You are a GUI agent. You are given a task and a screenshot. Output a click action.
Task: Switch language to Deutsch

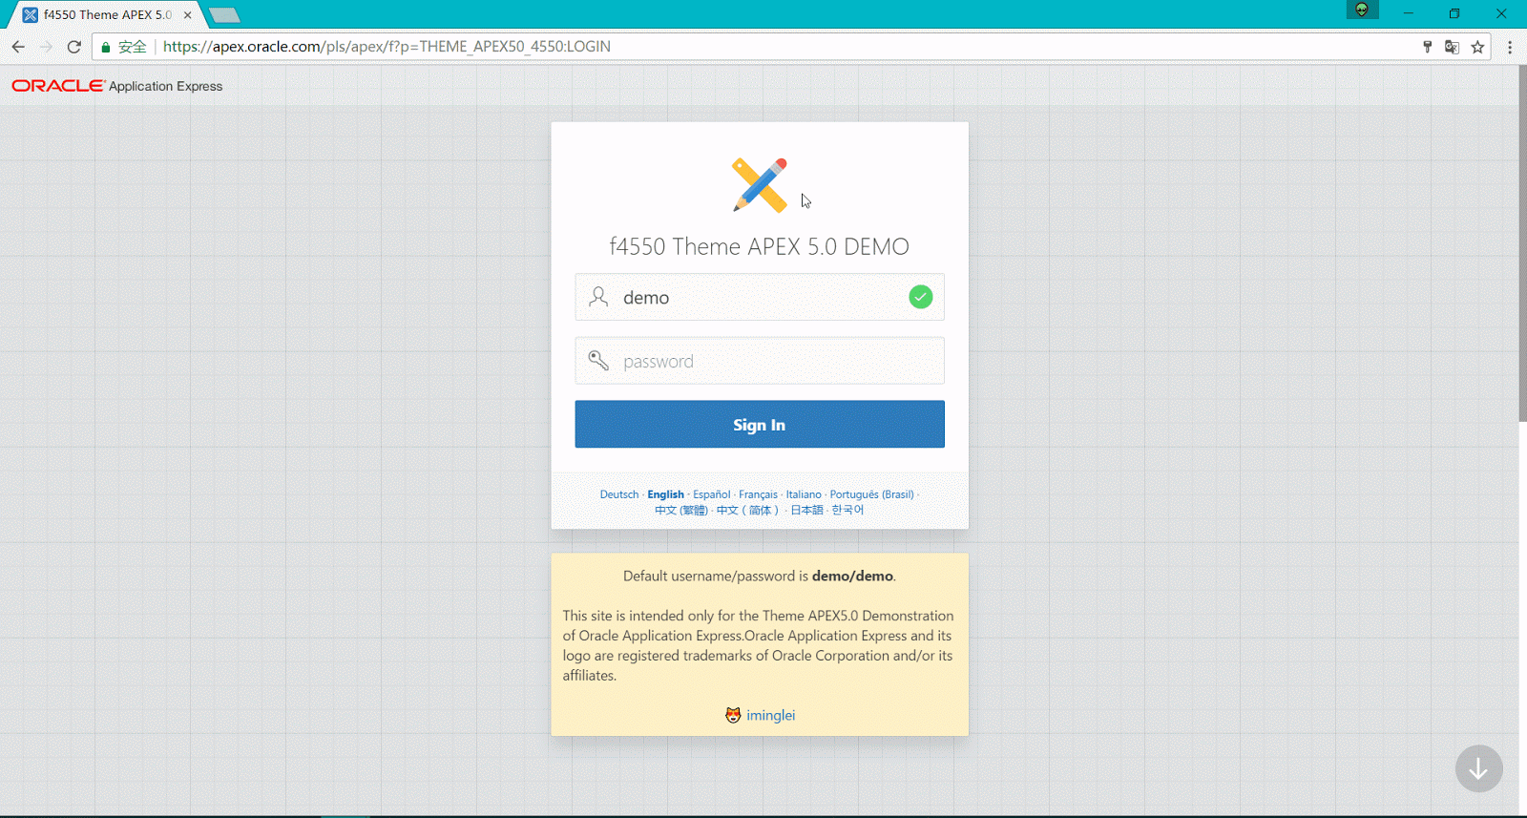click(619, 494)
